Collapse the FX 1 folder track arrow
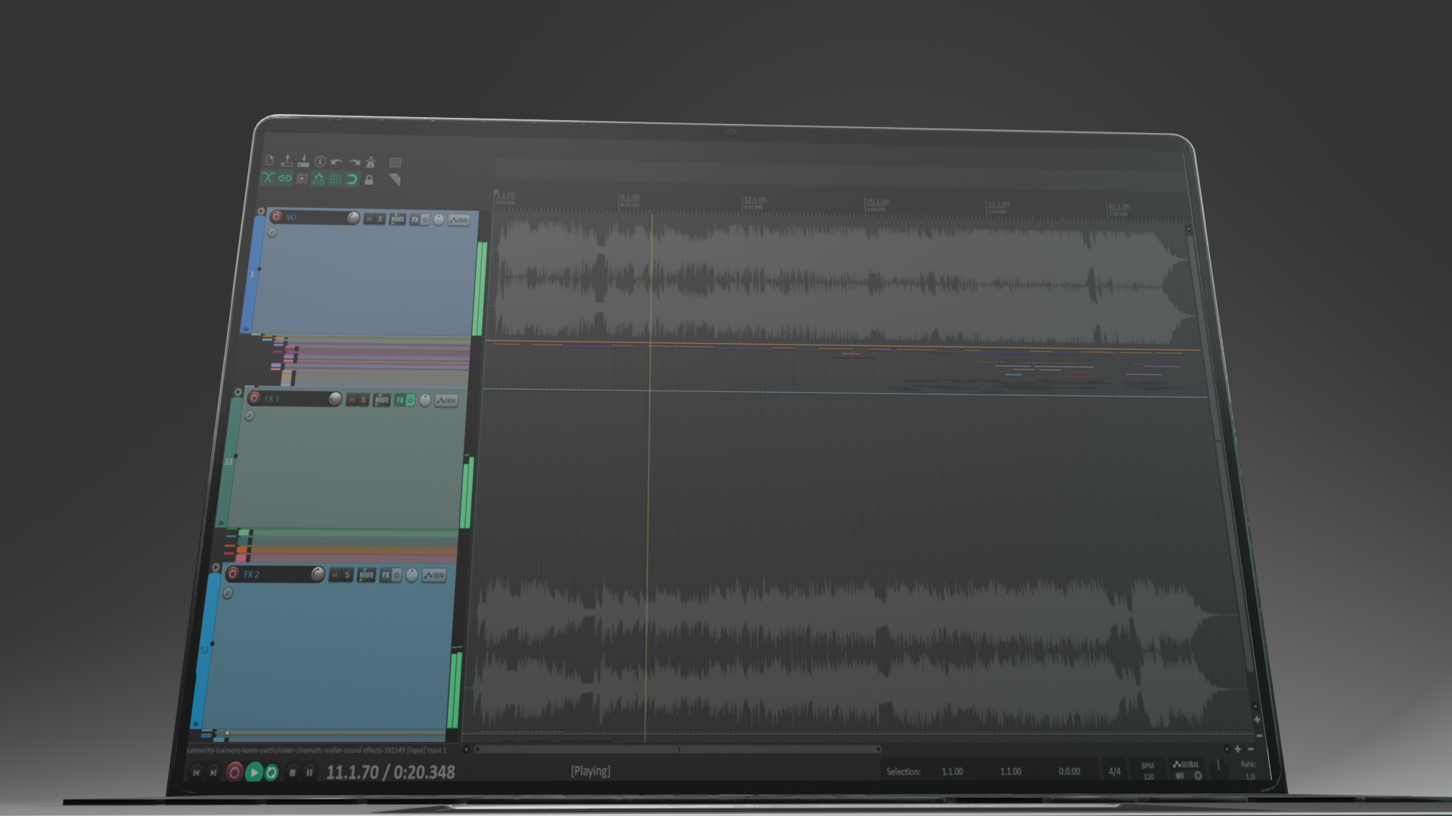This screenshot has height=816, width=1452. coord(238,392)
